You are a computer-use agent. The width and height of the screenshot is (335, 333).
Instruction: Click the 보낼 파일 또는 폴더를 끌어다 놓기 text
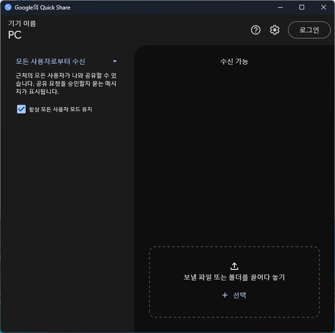[x=234, y=277]
